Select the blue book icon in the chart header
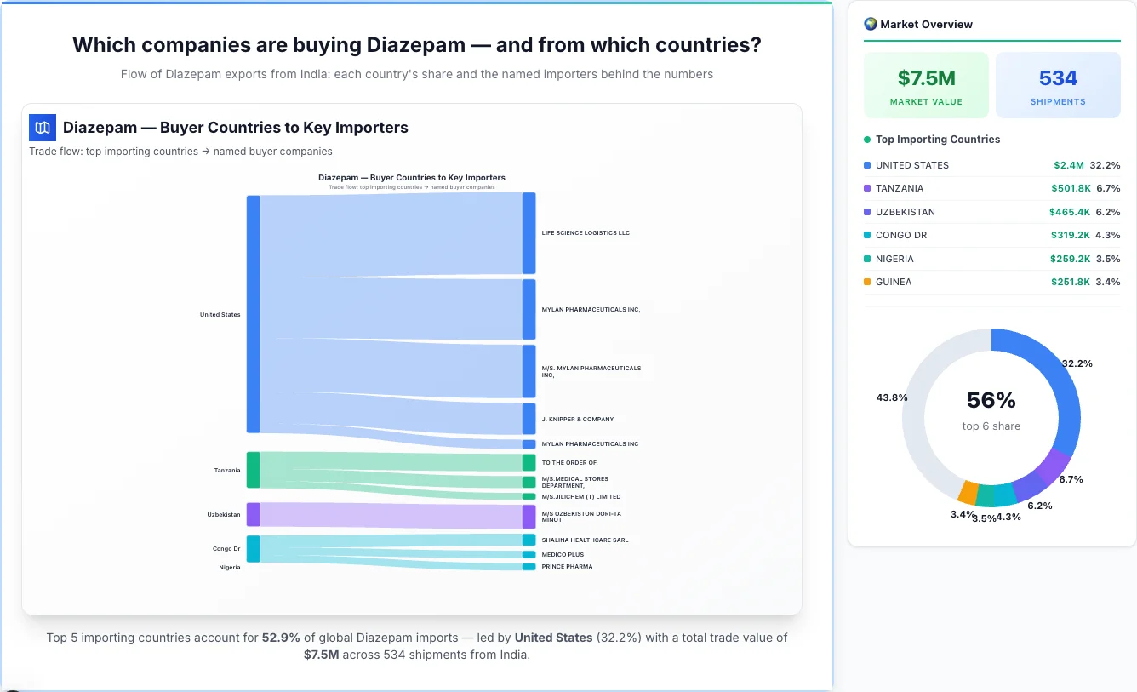The image size is (1137, 692). pyautogui.click(x=41, y=127)
